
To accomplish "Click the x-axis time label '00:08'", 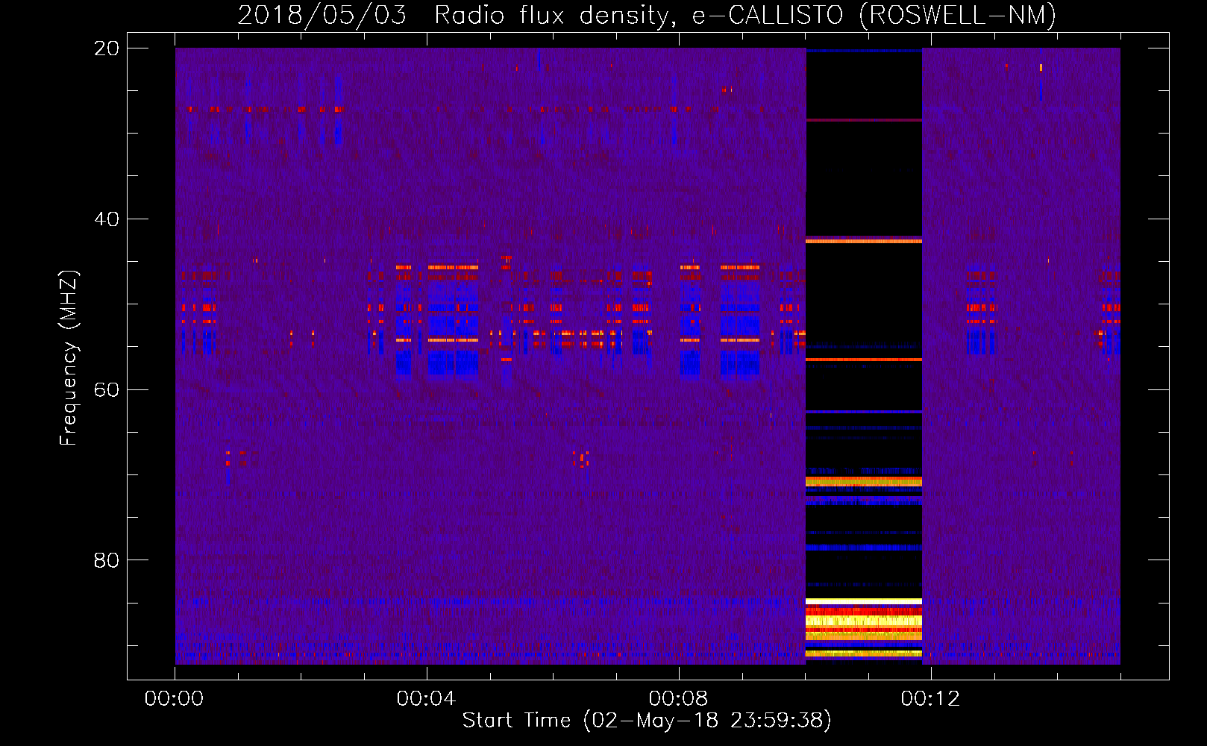I will (x=678, y=698).
